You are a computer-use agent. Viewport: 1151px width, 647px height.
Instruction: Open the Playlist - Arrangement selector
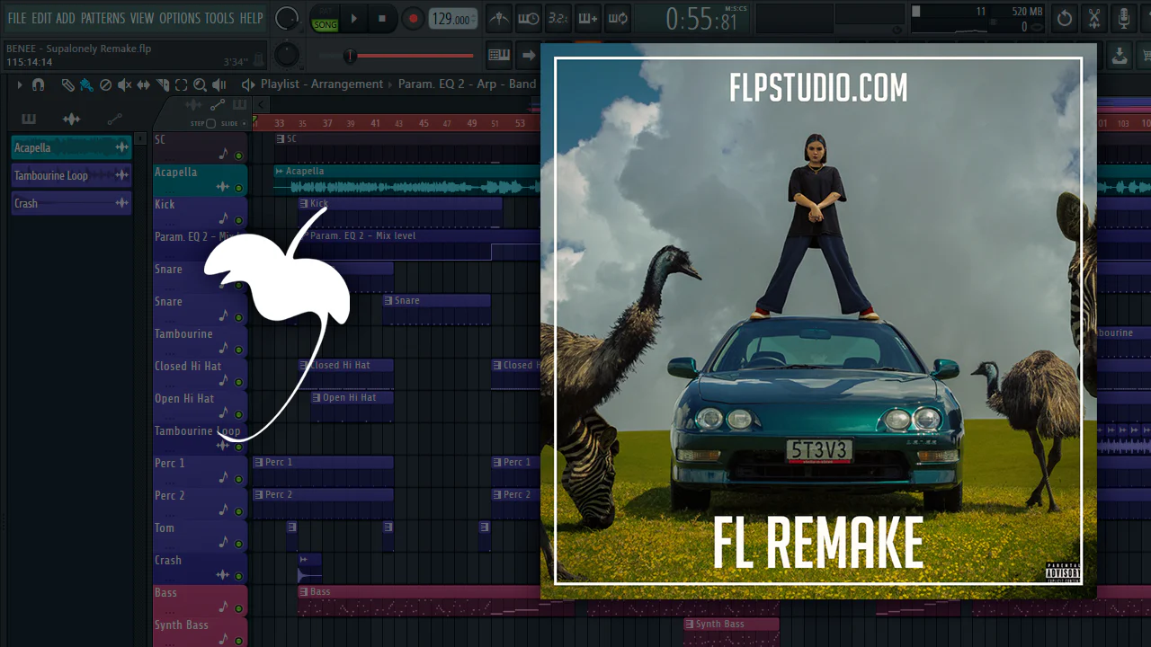[x=322, y=84]
